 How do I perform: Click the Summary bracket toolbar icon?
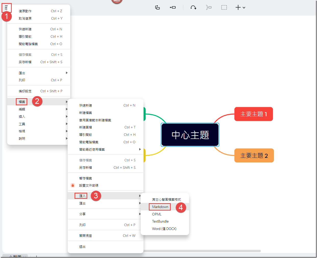click(209, 7)
